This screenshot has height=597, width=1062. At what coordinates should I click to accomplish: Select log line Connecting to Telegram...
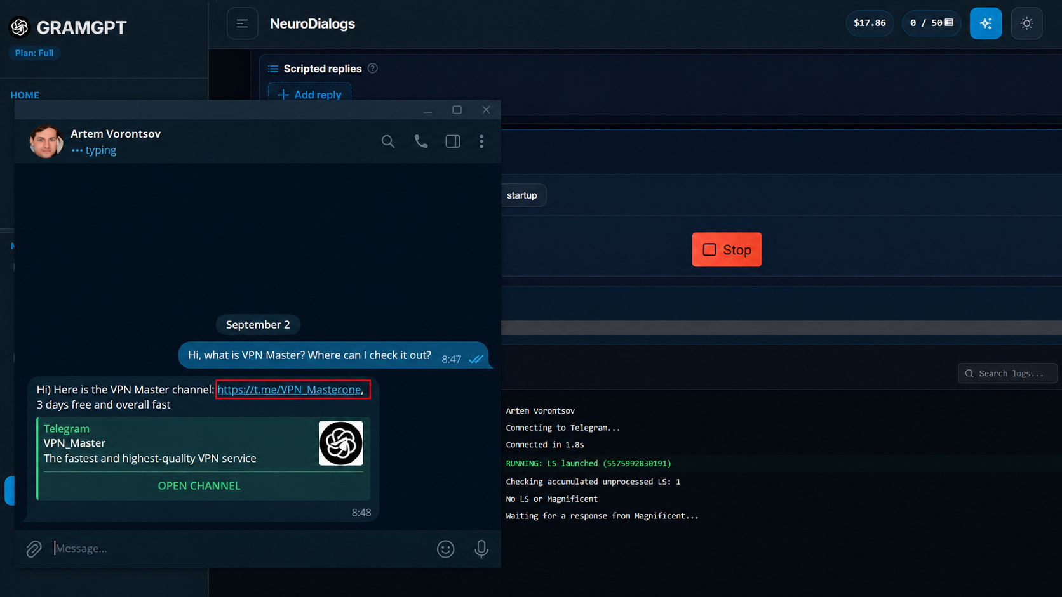(563, 428)
